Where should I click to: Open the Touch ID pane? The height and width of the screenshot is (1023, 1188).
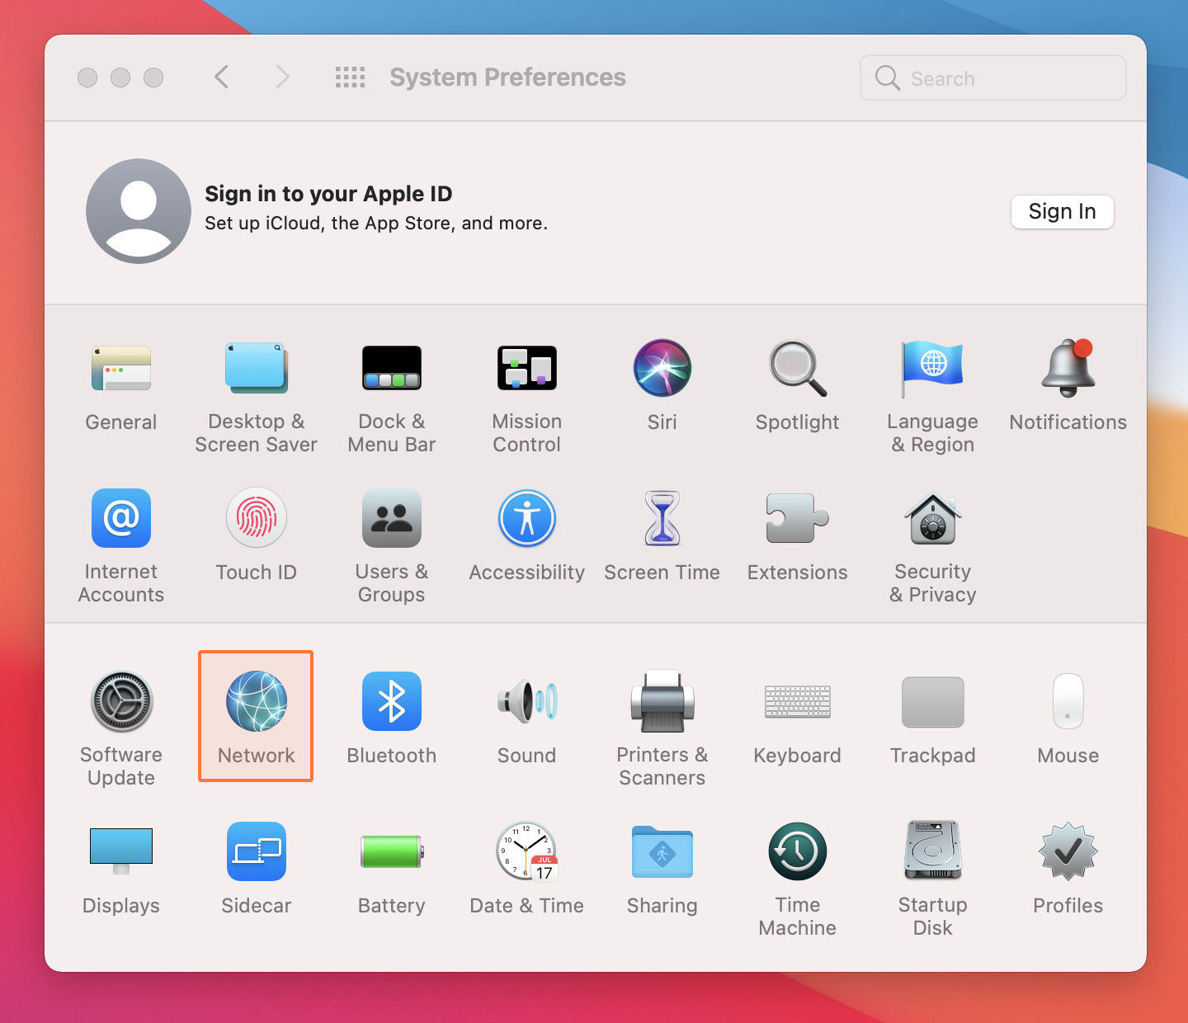coord(256,532)
